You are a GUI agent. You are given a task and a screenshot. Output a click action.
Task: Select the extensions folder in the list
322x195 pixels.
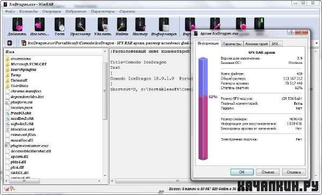(20, 59)
